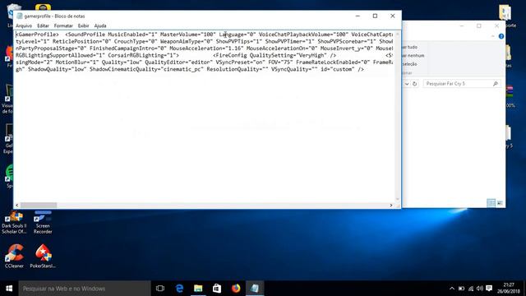The image size is (526, 296).
Task: Open the Editar menu in Notepad
Action: coord(43,25)
